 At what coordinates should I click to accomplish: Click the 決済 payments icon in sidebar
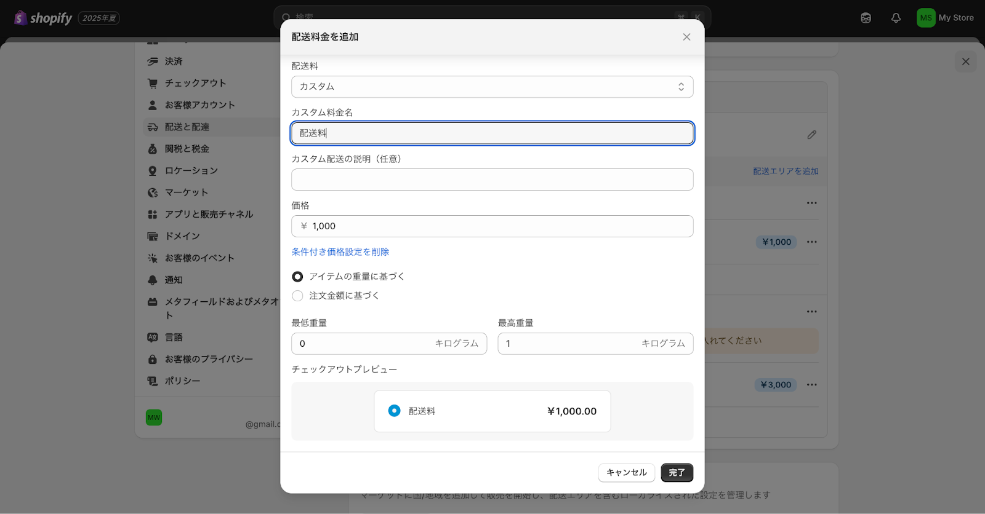(153, 61)
